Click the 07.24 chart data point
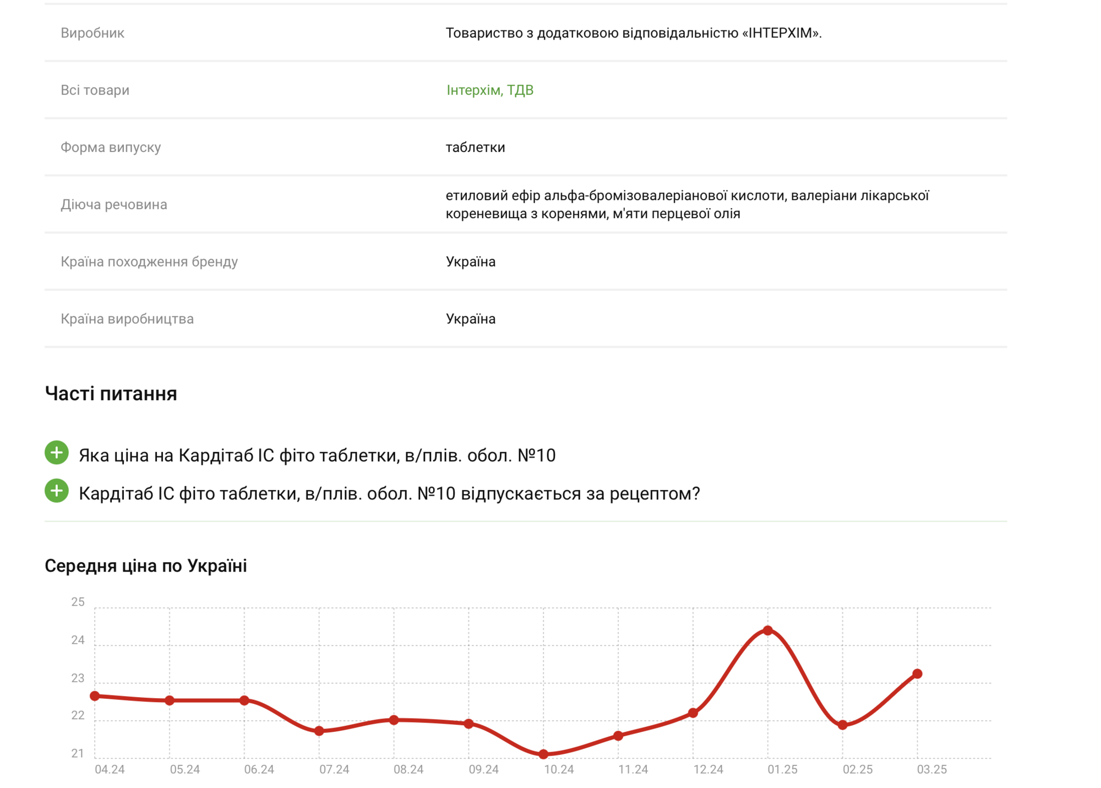The height and width of the screenshot is (788, 1101). click(319, 731)
